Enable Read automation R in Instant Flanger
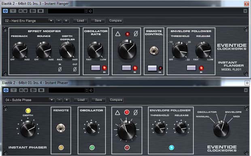This screenshot has width=251, height=156. (21, 11)
